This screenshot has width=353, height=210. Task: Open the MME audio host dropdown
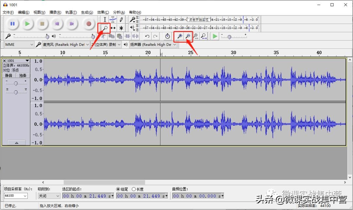[x=19, y=45]
